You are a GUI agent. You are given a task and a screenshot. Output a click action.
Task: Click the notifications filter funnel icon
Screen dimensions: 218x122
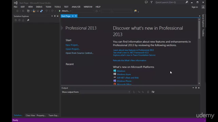(x=152, y=2)
